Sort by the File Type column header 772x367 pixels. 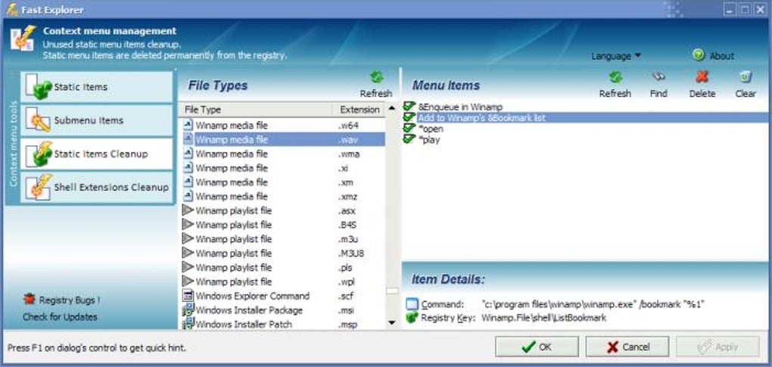(256, 110)
